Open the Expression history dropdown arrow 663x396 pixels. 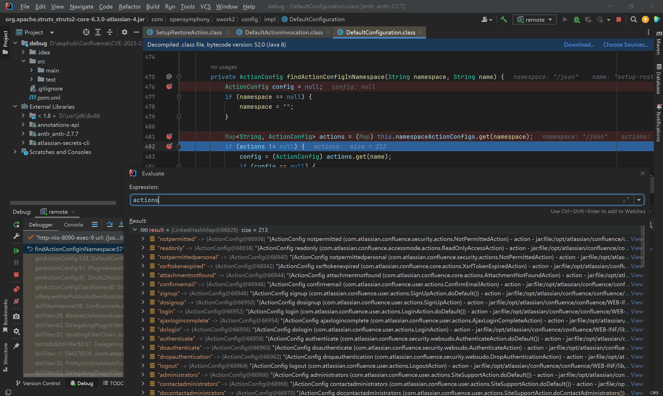pyautogui.click(x=639, y=200)
